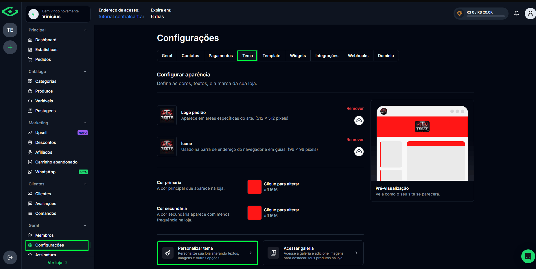Change the Cor primária color swatch
Viewport: 536px width, 269px height.
tap(255, 187)
